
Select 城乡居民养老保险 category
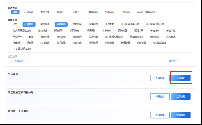(x=146, y=12)
